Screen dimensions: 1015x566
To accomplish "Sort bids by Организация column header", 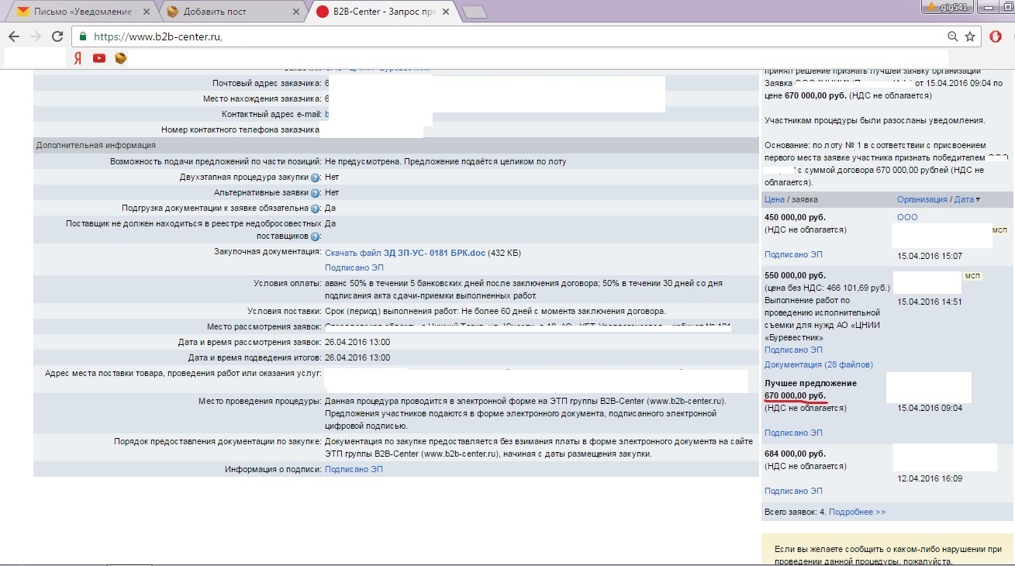I will 922,199.
